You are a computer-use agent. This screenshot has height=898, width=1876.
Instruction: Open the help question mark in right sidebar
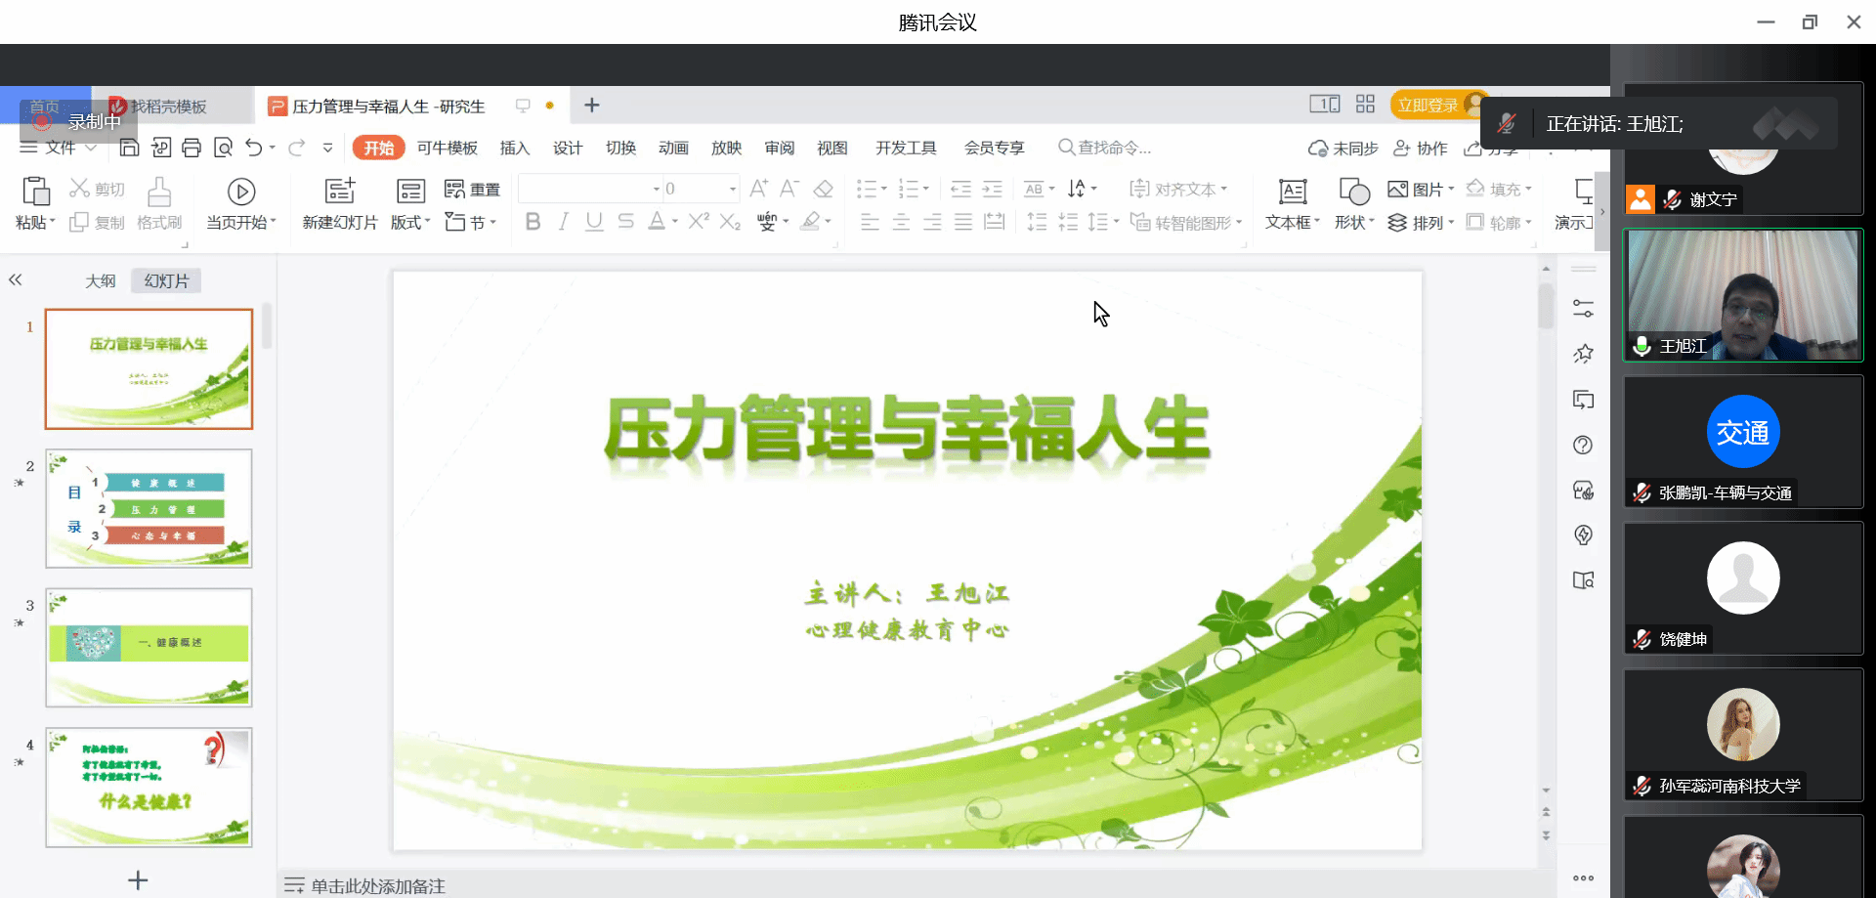point(1583,446)
